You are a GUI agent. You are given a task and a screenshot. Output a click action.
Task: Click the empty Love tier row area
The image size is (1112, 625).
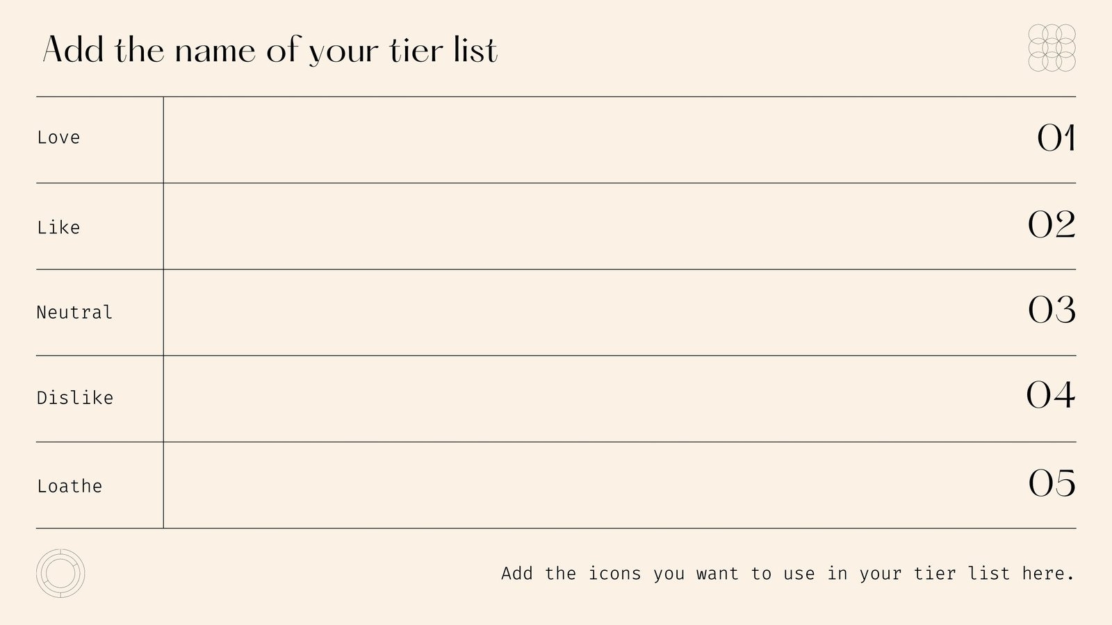click(591, 140)
